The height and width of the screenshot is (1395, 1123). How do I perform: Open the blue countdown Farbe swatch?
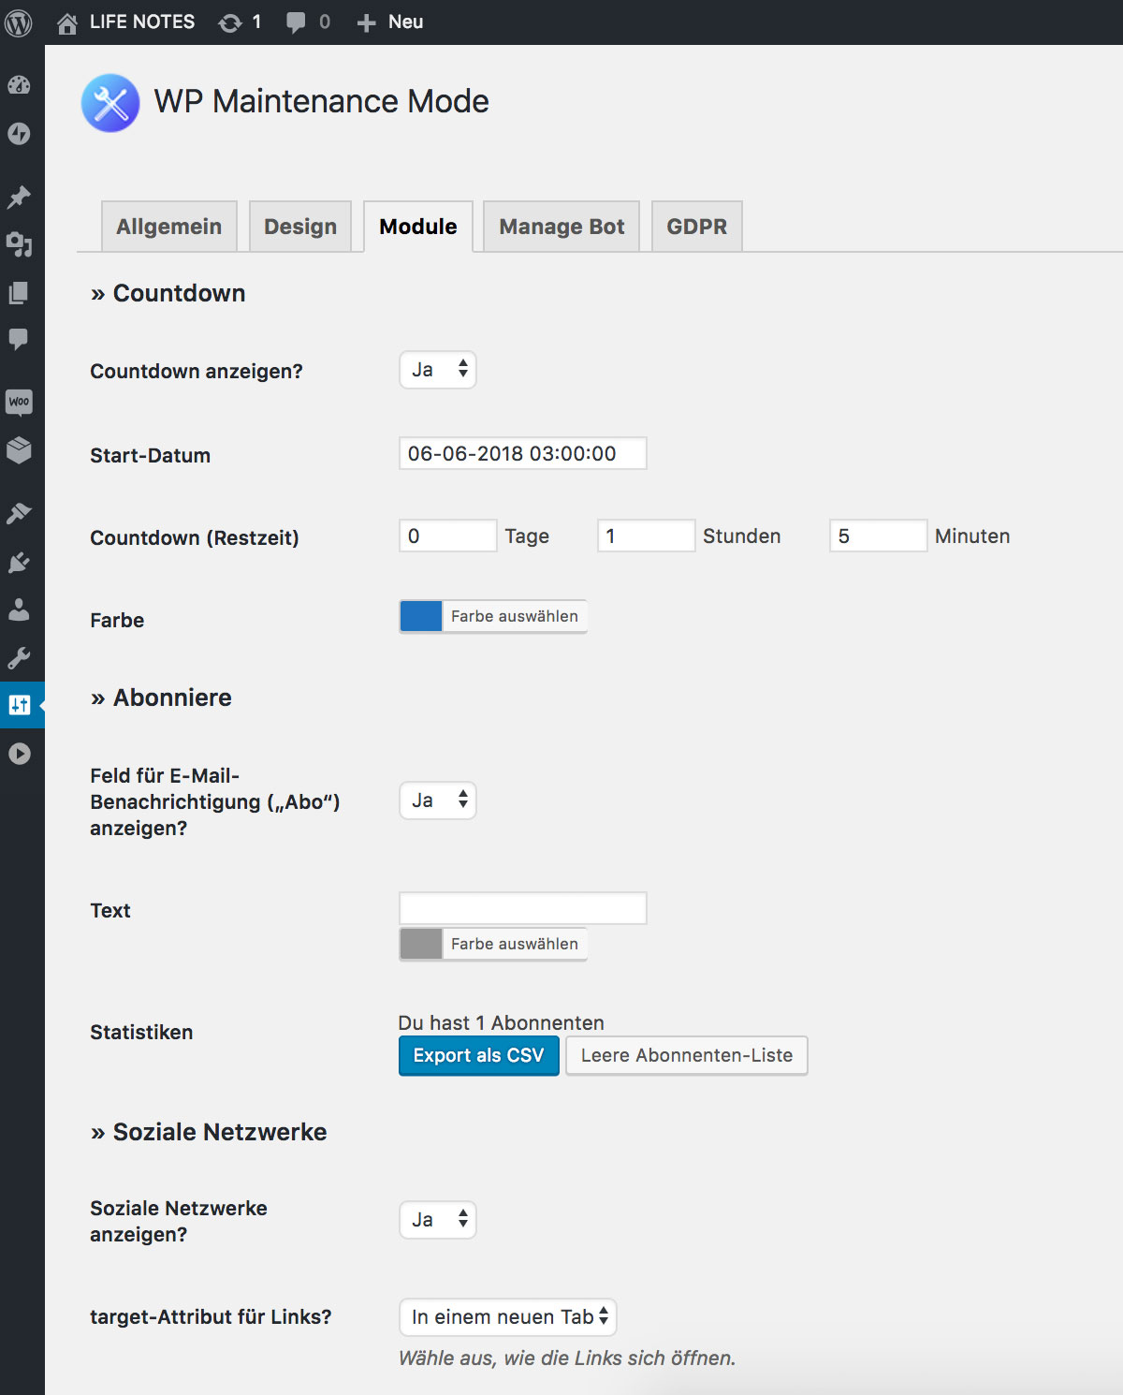[x=421, y=616]
